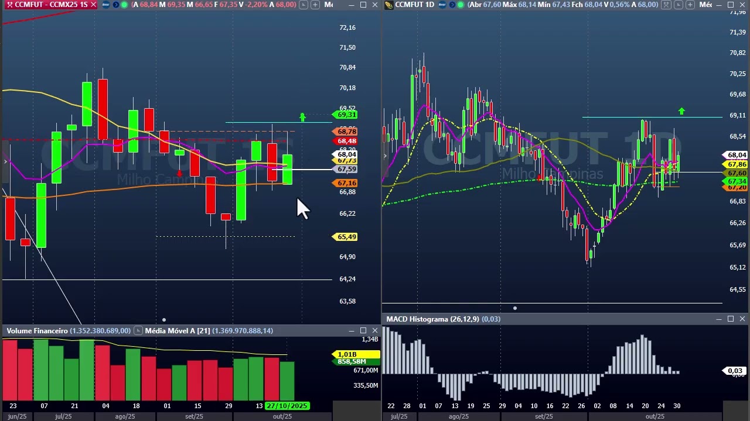Click the crossed-tools icon in 1D chart header
750x421 pixels.
[x=667, y=5]
